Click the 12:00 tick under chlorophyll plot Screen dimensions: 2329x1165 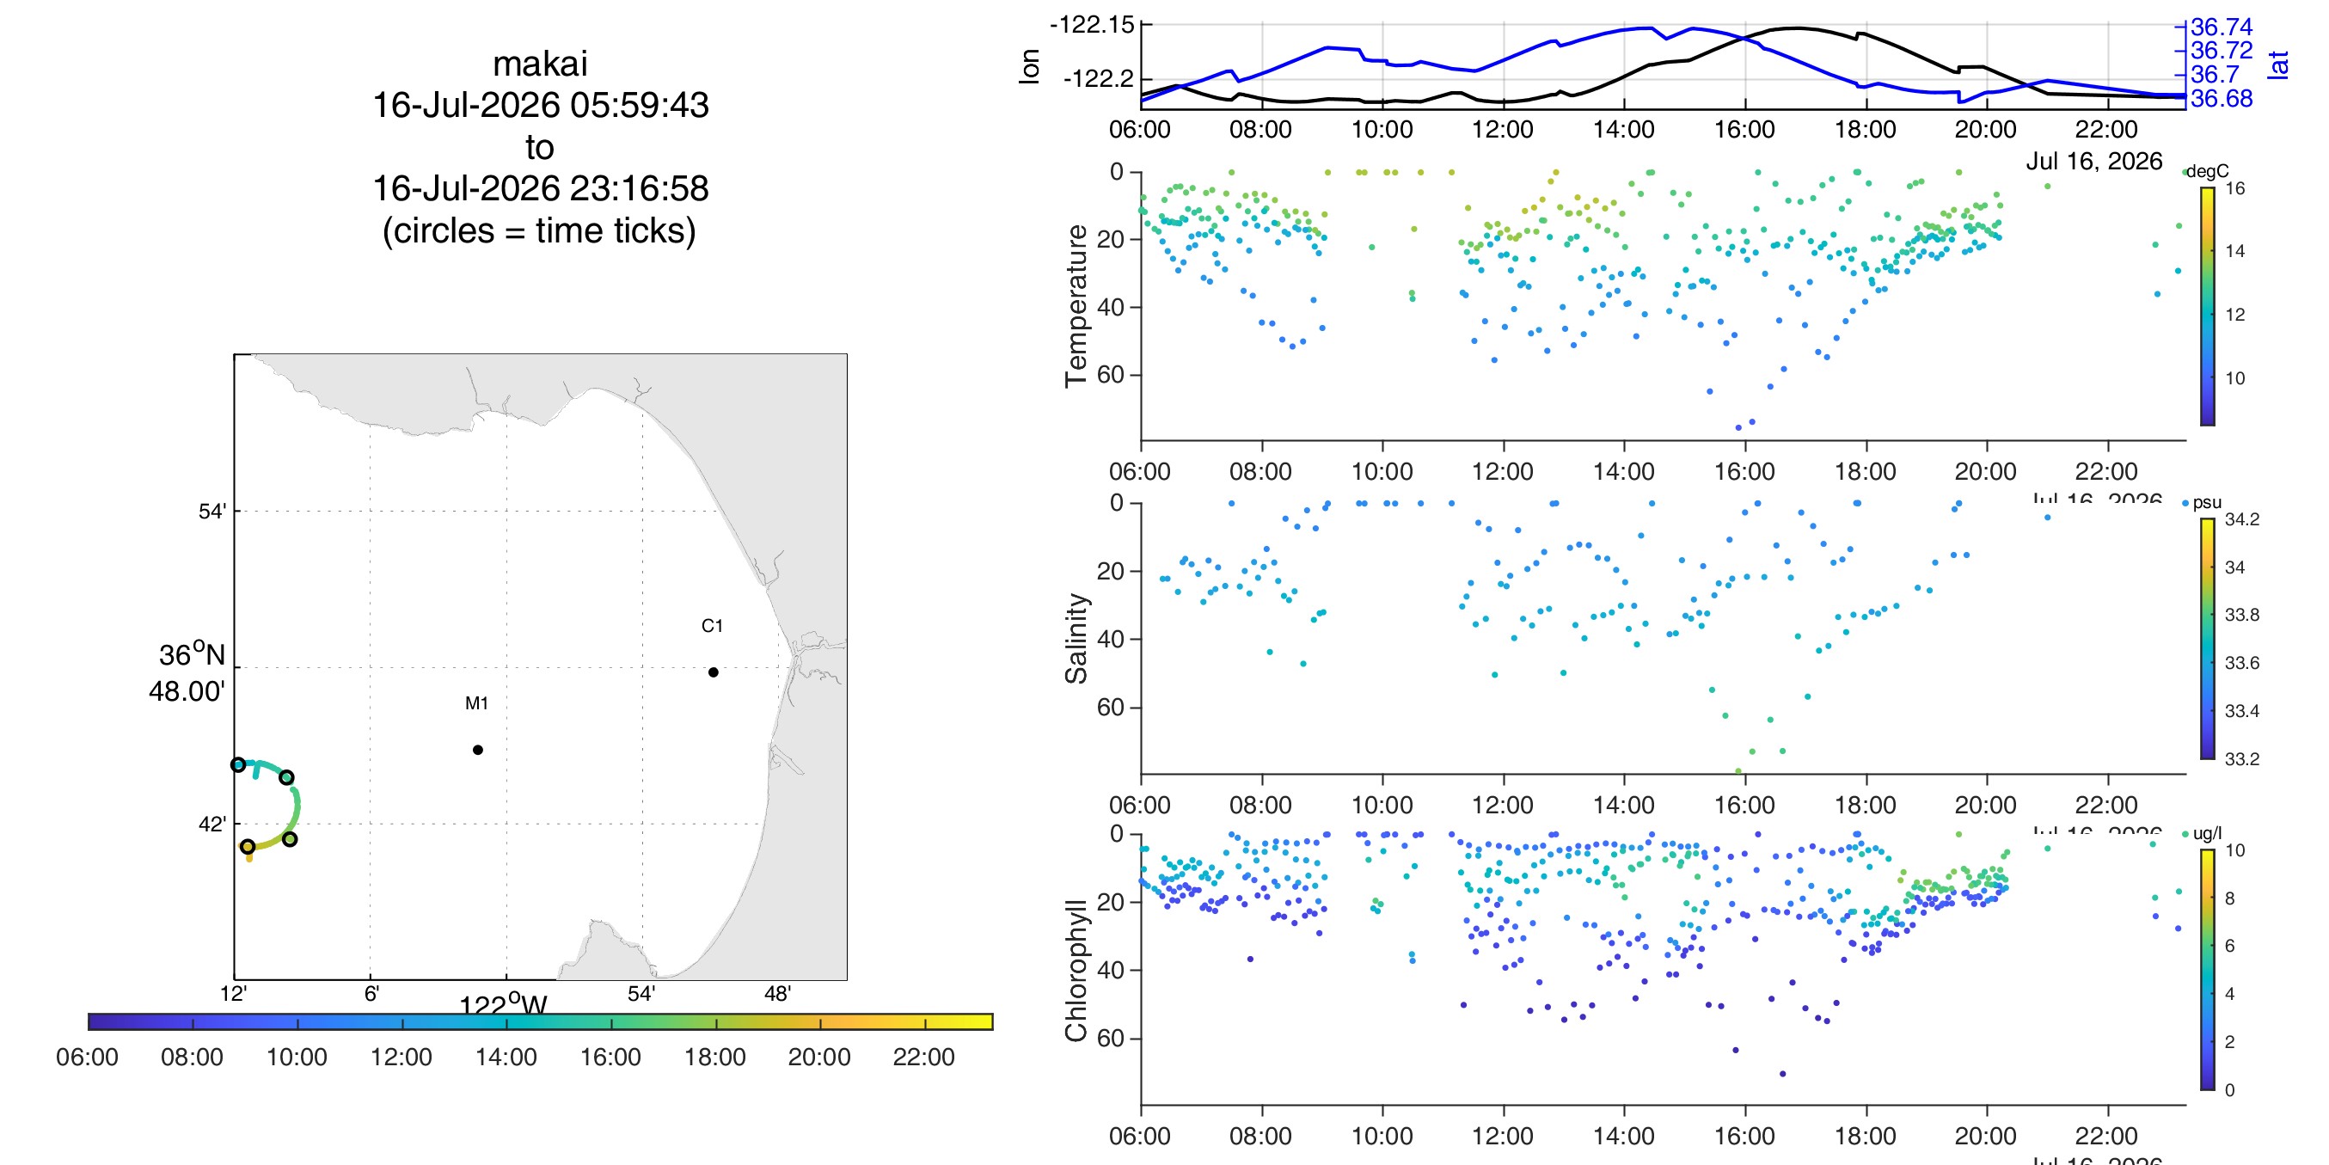coord(1503,1136)
